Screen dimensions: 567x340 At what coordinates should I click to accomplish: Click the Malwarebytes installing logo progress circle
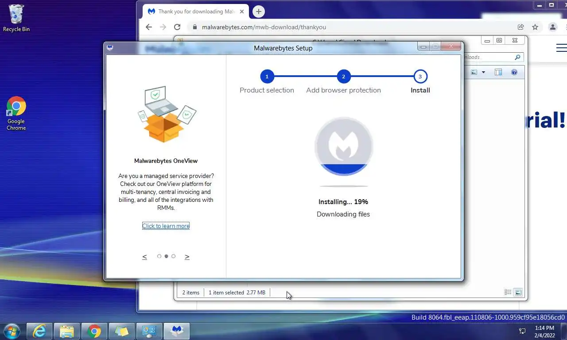coord(344,147)
